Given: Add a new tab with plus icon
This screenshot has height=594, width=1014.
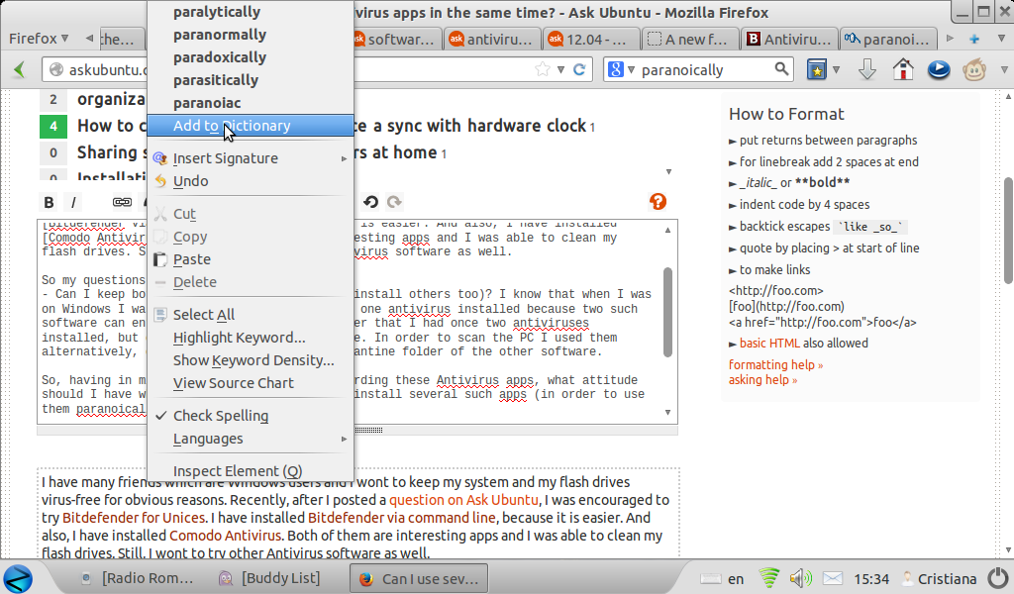Looking at the screenshot, I should pos(974,39).
